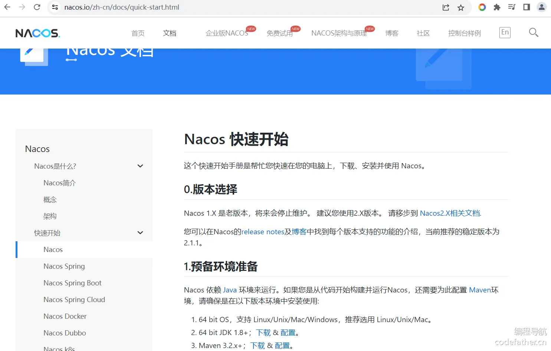The image size is (551, 351).
Task: View site information icon in address bar
Action: point(55,7)
